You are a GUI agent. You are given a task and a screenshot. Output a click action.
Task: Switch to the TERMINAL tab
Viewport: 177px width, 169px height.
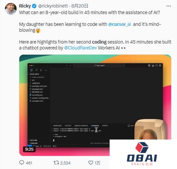click(x=95, y=126)
